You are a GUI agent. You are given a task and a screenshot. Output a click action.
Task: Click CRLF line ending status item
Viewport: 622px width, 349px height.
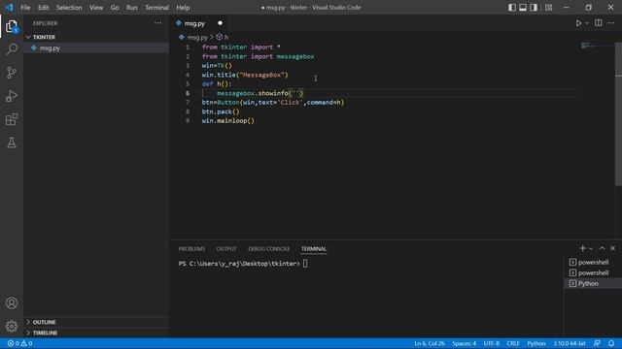tap(513, 343)
